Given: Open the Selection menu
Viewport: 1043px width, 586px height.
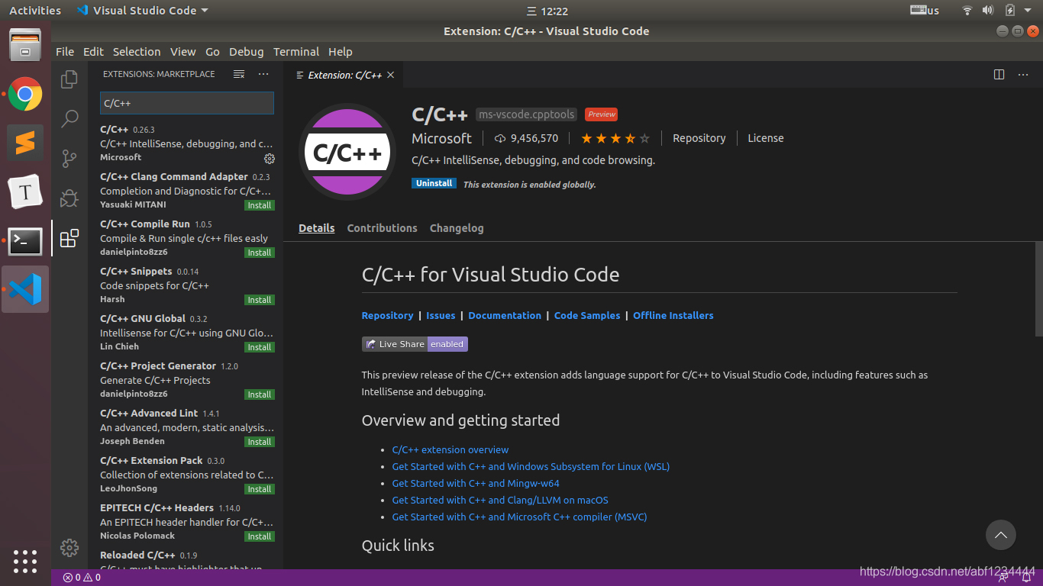Looking at the screenshot, I should point(137,52).
